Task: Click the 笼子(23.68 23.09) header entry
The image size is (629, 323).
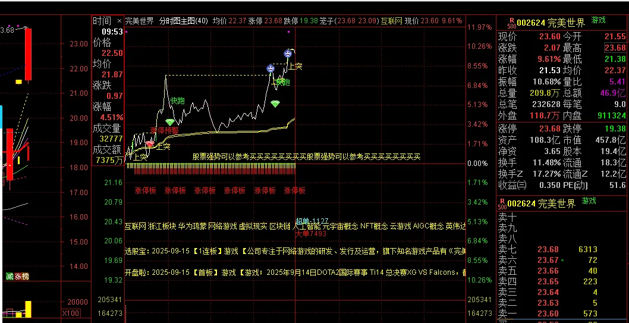Action: click(349, 21)
